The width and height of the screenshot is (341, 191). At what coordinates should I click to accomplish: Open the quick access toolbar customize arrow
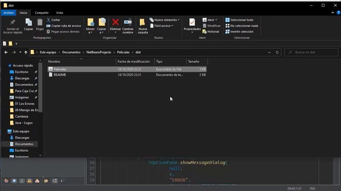click(x=17, y=44)
